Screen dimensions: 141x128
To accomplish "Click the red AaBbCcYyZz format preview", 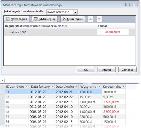I will 113,32.
